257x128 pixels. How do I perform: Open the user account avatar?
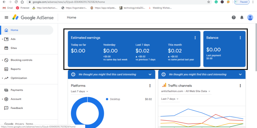pos(250,18)
